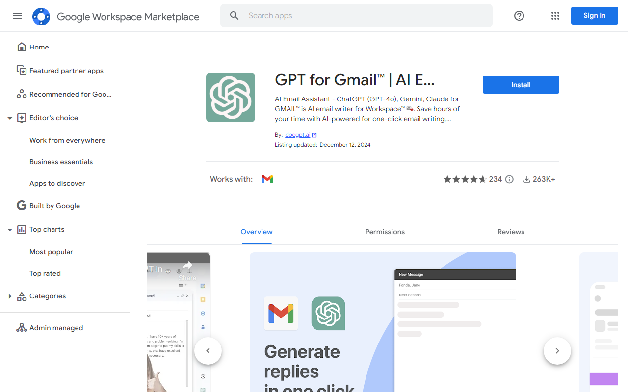628x392 pixels.
Task: Click the blue Install button
Action: click(x=521, y=85)
